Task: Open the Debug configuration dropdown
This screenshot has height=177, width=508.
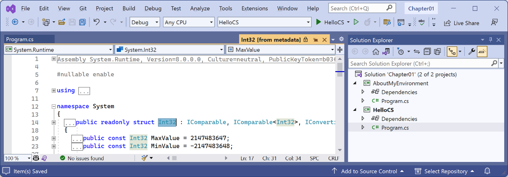Action: (145, 23)
